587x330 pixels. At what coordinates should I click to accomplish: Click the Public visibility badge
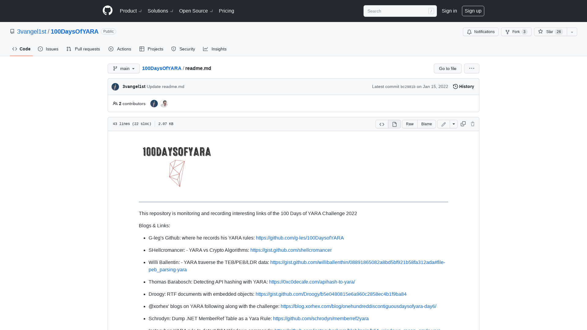coord(109,31)
